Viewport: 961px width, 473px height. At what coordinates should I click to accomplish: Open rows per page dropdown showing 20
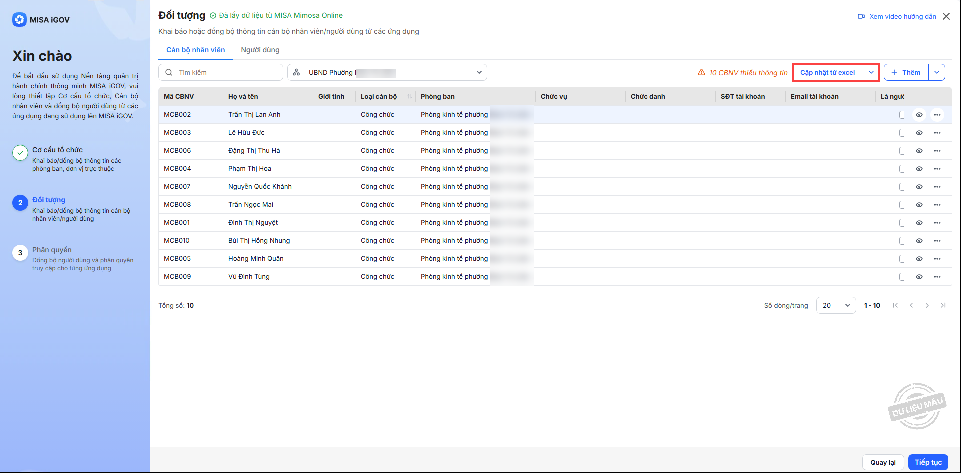(836, 305)
